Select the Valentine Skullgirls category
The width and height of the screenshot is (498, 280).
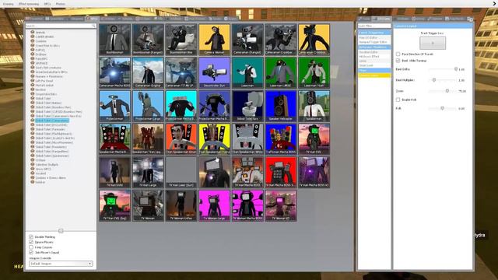point(47,164)
